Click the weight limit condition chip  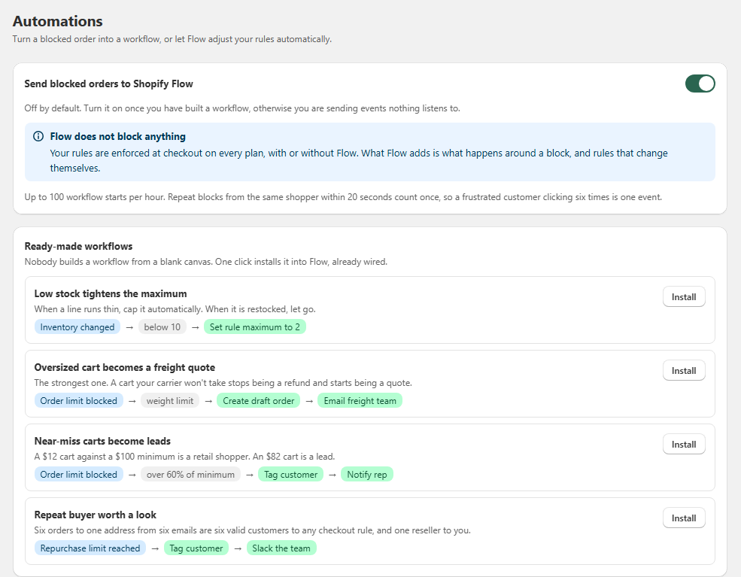tap(170, 401)
